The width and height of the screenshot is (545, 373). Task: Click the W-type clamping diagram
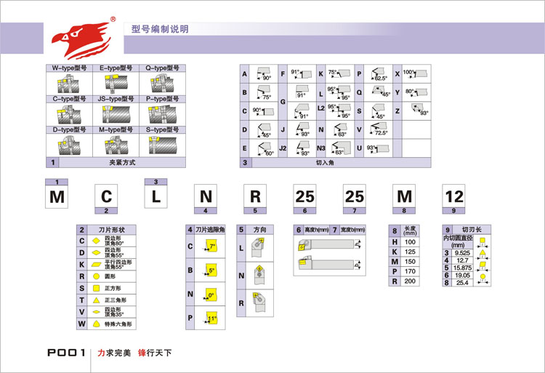(x=69, y=84)
